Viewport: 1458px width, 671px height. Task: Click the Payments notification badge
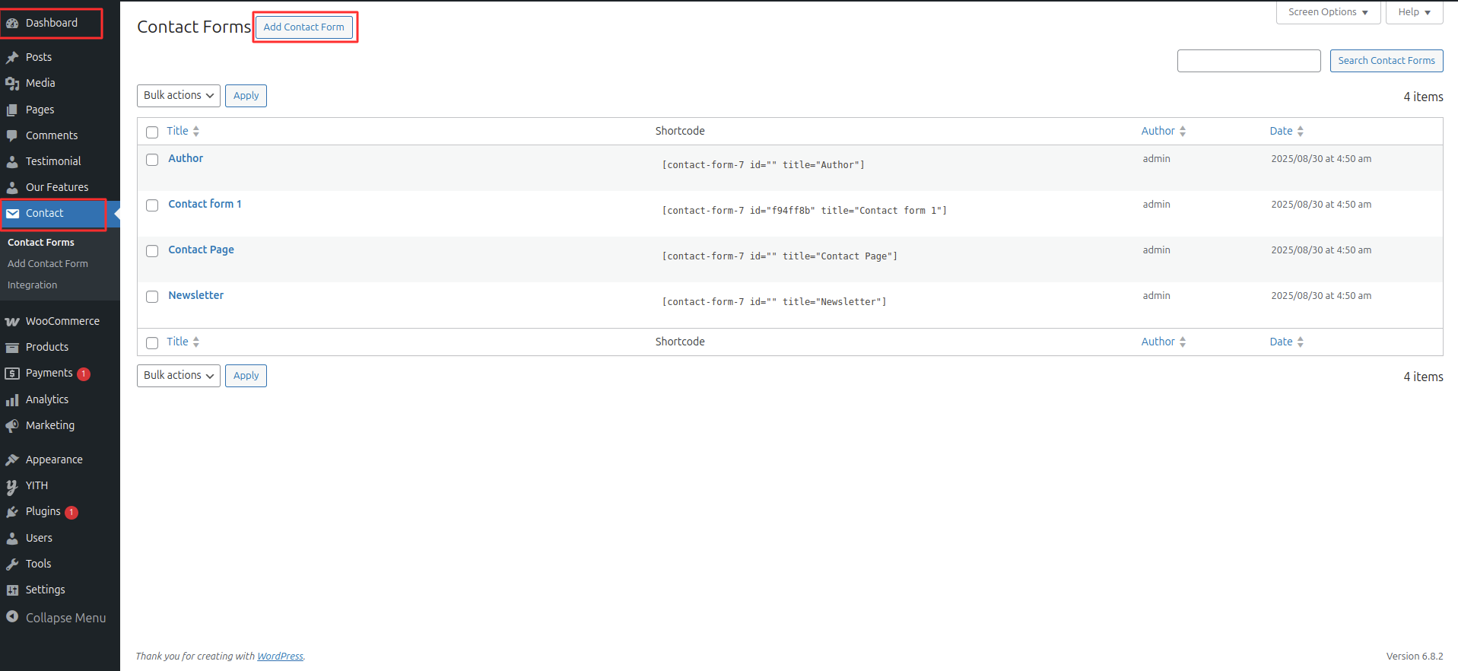[x=84, y=374]
